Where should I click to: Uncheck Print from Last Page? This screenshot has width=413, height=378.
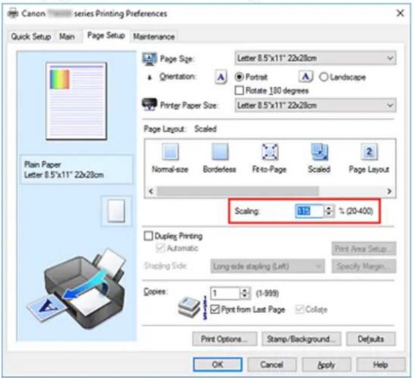pos(215,309)
